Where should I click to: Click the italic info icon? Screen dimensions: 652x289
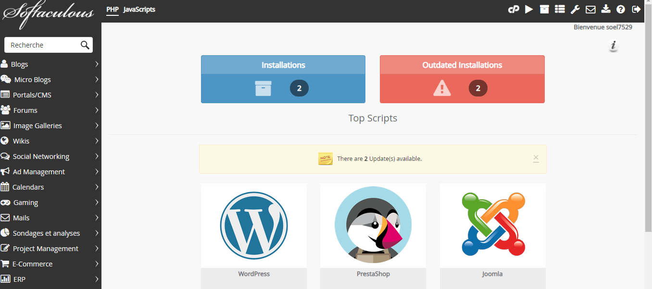point(613,46)
